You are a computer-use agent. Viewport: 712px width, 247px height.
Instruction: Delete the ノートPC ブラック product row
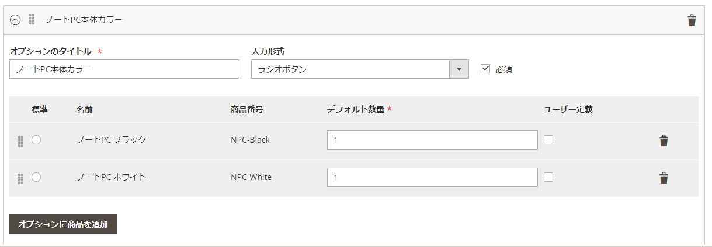tap(664, 140)
